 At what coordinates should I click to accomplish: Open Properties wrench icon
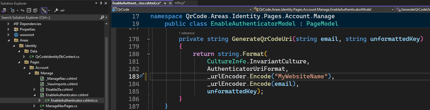56,10
